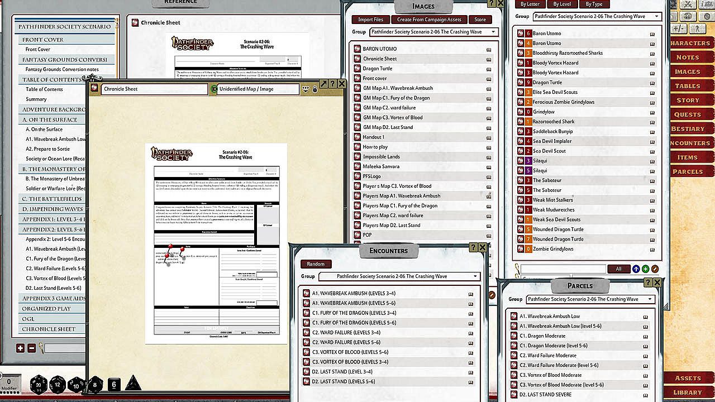Open the Bestiary sidebar tab
The height and width of the screenshot is (402, 715).
688,129
